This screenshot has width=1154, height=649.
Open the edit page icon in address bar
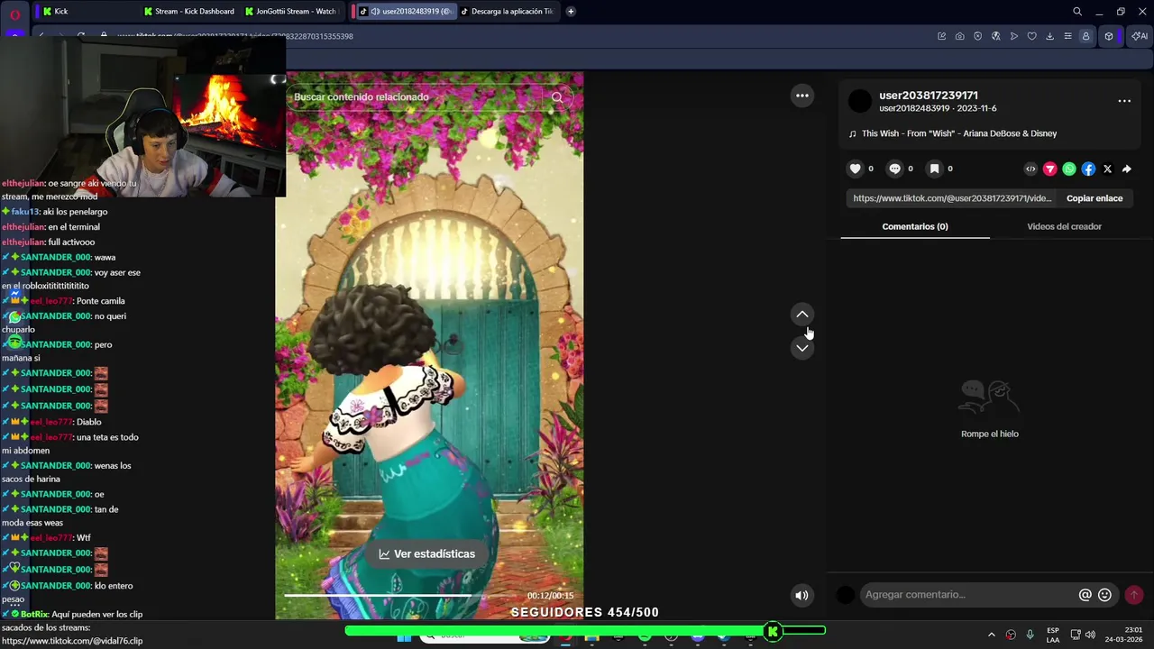pos(941,36)
